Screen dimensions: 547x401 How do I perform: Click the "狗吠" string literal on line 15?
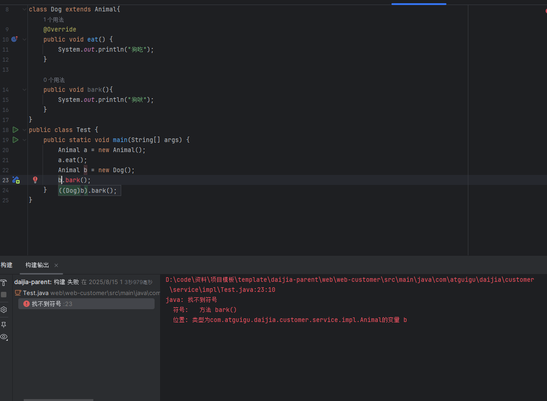138,100
